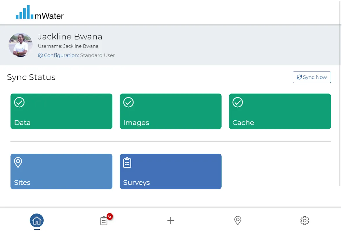Screen dimensions: 342x232
Task: Open the Configuration link
Action: click(61, 55)
